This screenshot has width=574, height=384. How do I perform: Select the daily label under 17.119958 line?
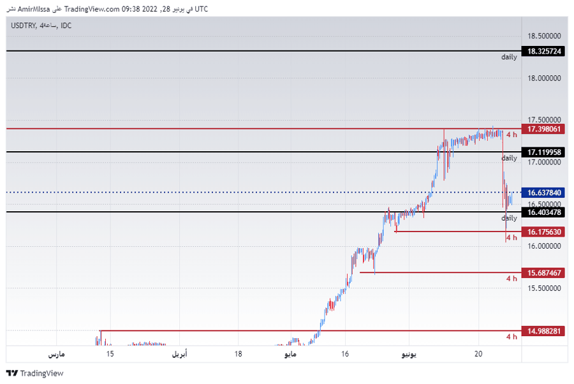509,158
